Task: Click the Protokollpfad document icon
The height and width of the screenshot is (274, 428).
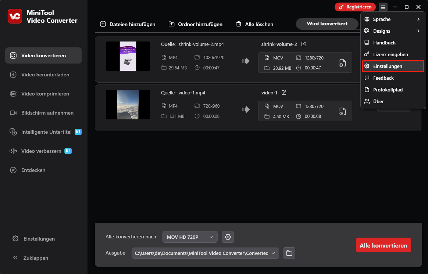Action: coord(367,90)
